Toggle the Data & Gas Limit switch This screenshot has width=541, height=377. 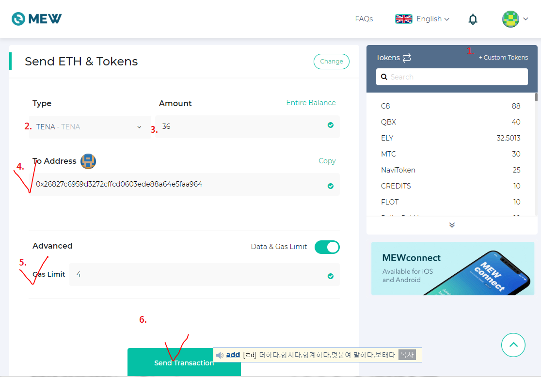tap(327, 247)
